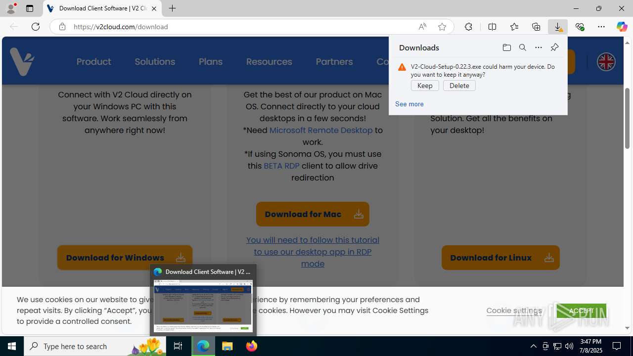Search downloads with magnifier icon
This screenshot has width=633, height=356.
[x=523, y=47]
